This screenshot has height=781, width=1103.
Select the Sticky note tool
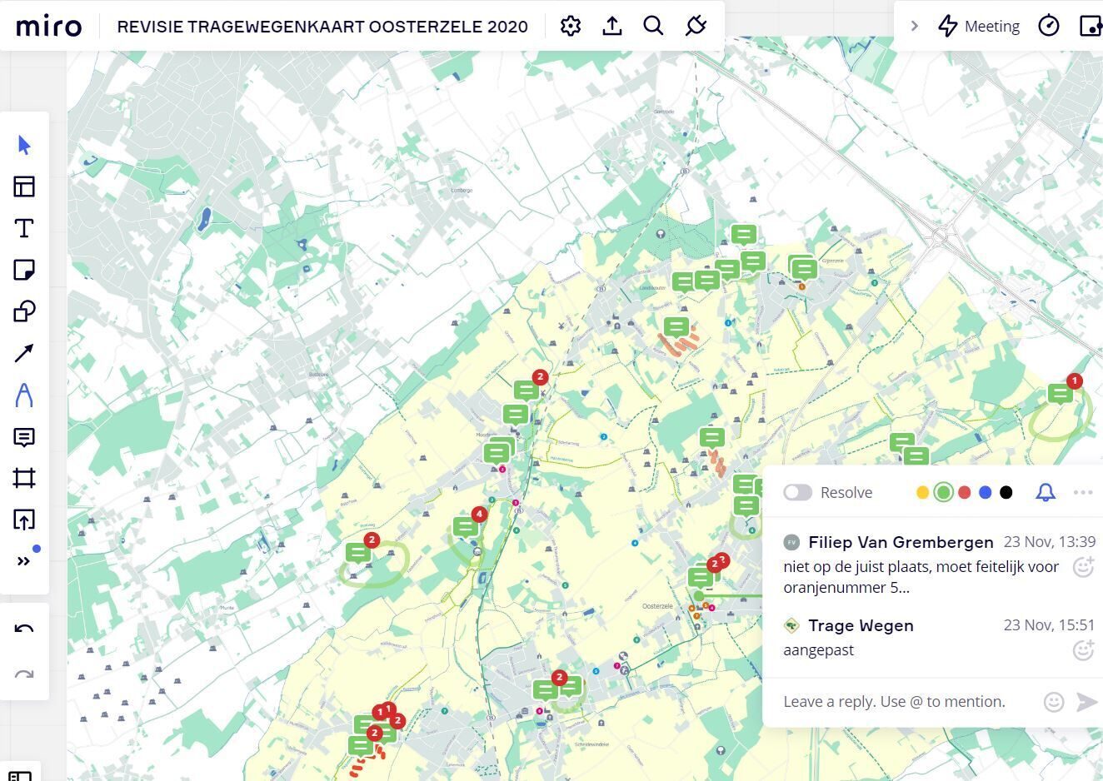(24, 270)
